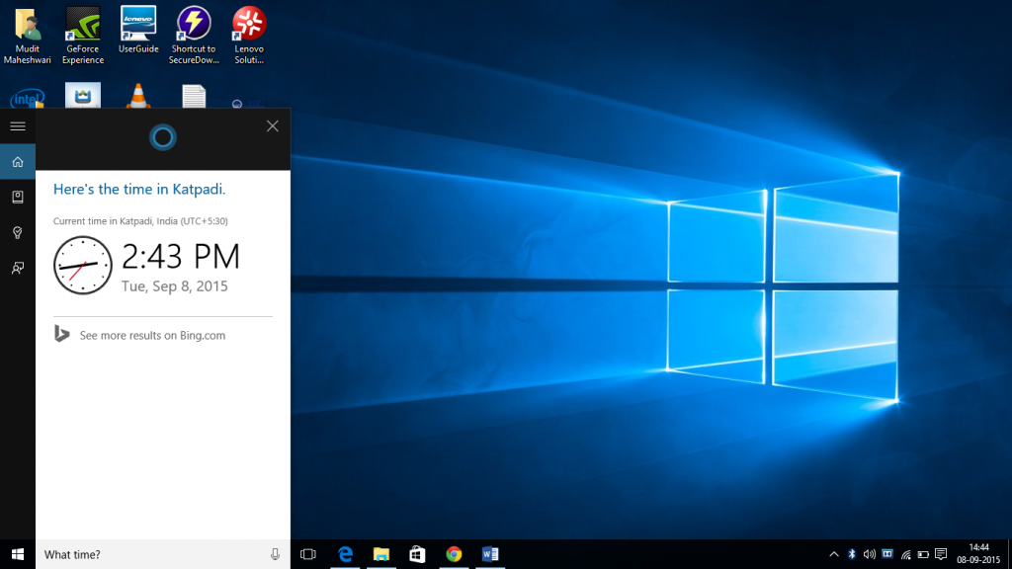Click the microphone icon in search box
This screenshot has height=569, width=1012.
(275, 554)
